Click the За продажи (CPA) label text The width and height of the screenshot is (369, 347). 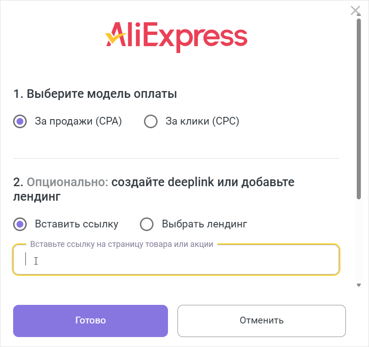pyautogui.click(x=78, y=121)
